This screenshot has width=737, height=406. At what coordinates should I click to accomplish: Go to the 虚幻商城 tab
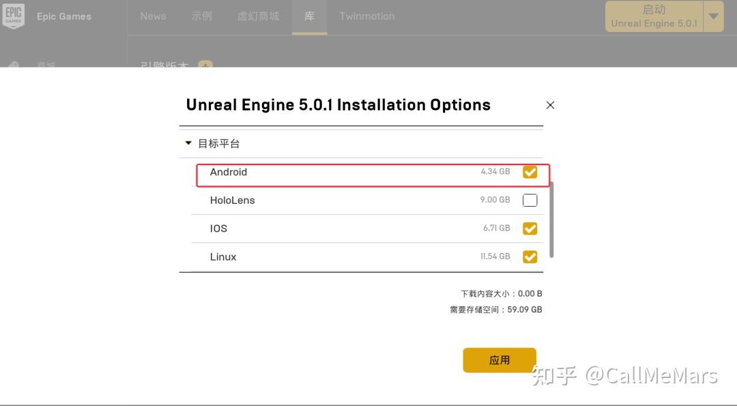[258, 16]
